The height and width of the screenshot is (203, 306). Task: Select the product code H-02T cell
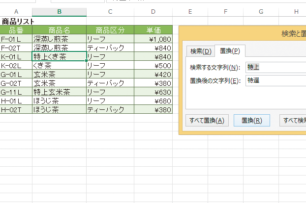pos(16,109)
